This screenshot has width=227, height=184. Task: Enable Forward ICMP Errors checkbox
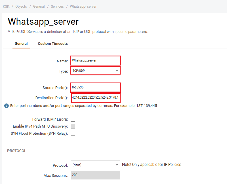tap(73, 119)
